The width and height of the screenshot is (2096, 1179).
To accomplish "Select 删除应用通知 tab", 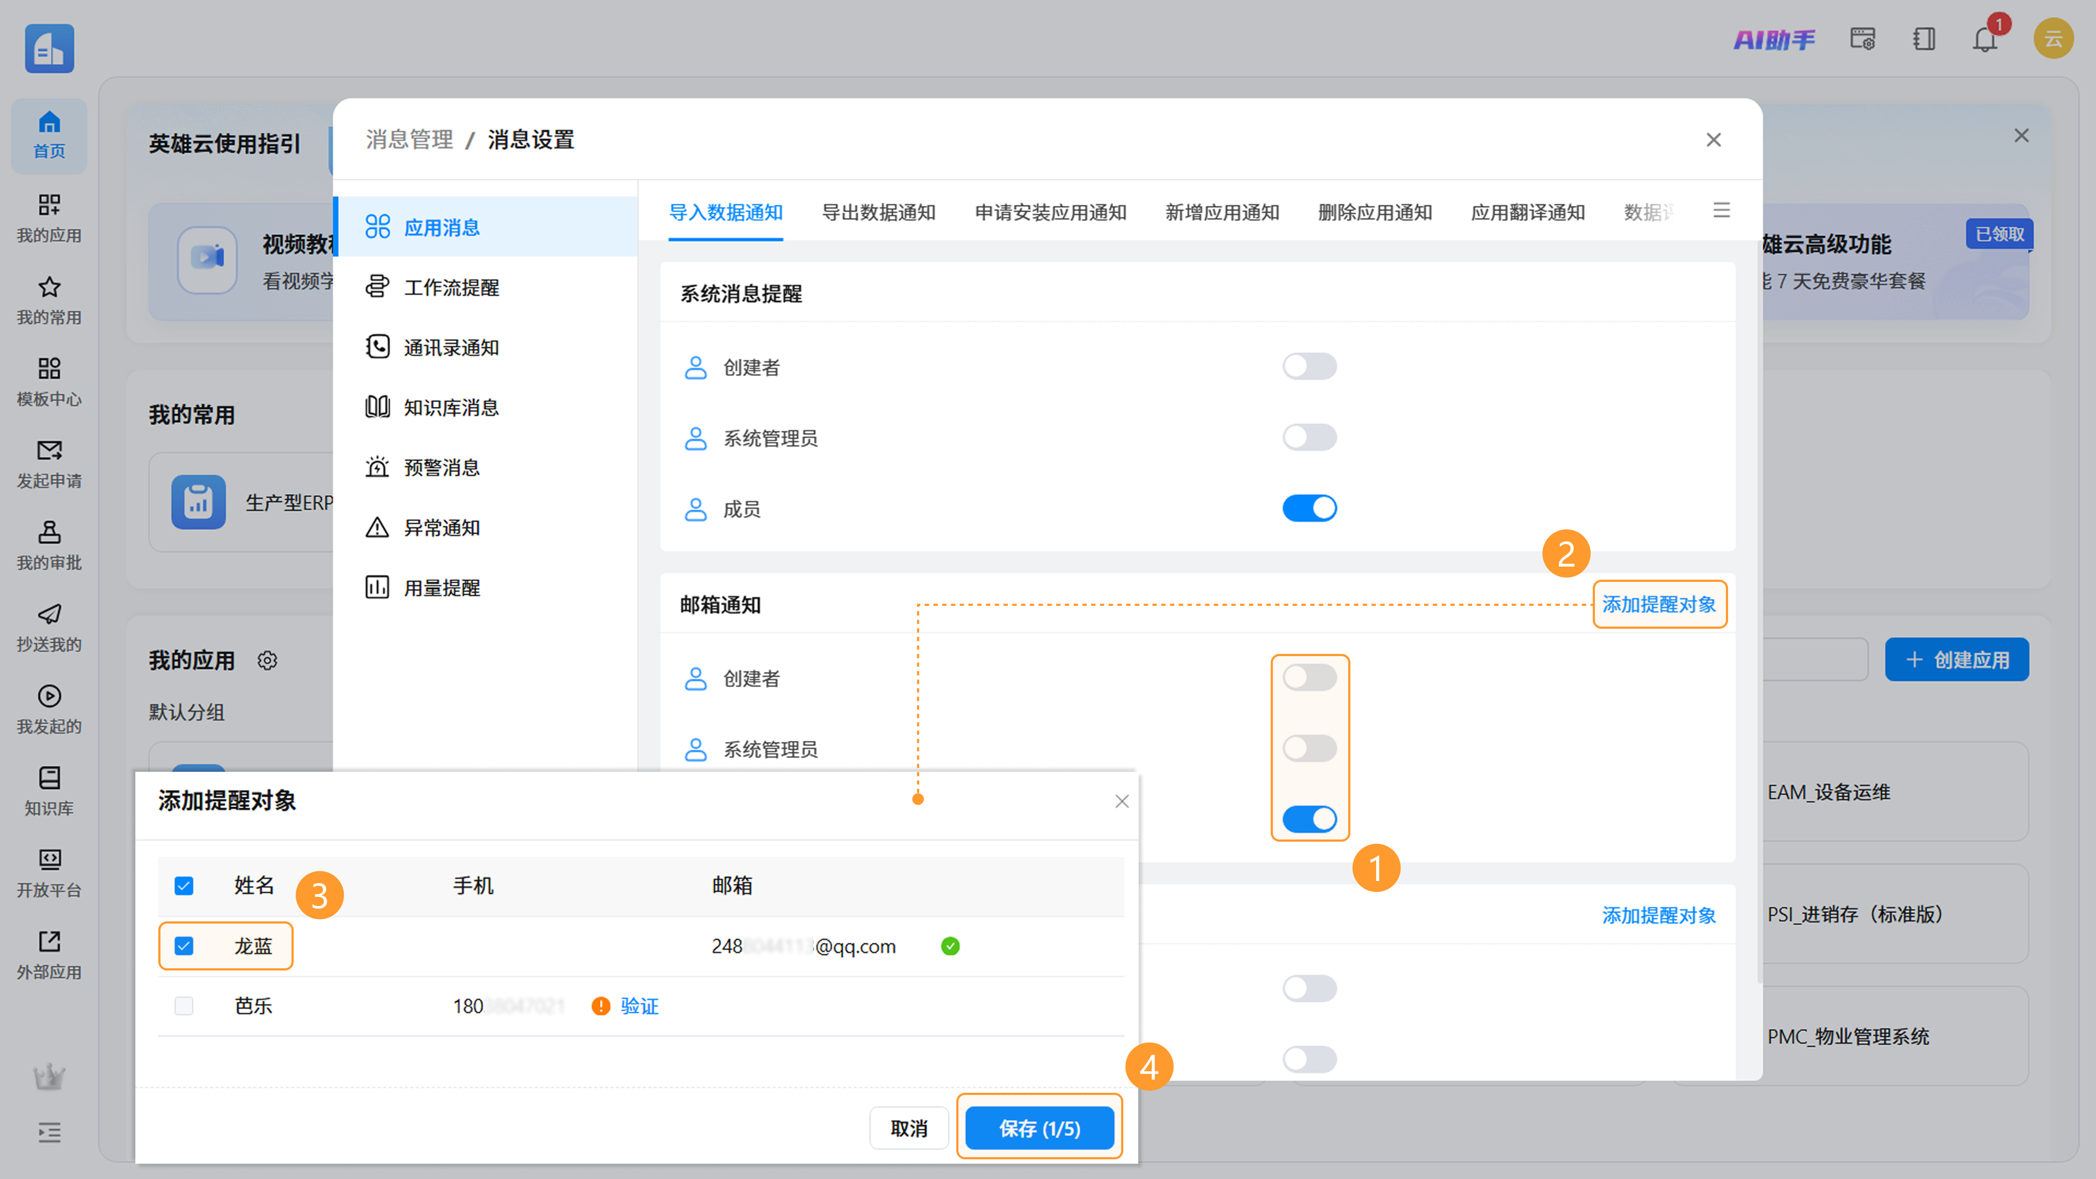I will tap(1374, 212).
